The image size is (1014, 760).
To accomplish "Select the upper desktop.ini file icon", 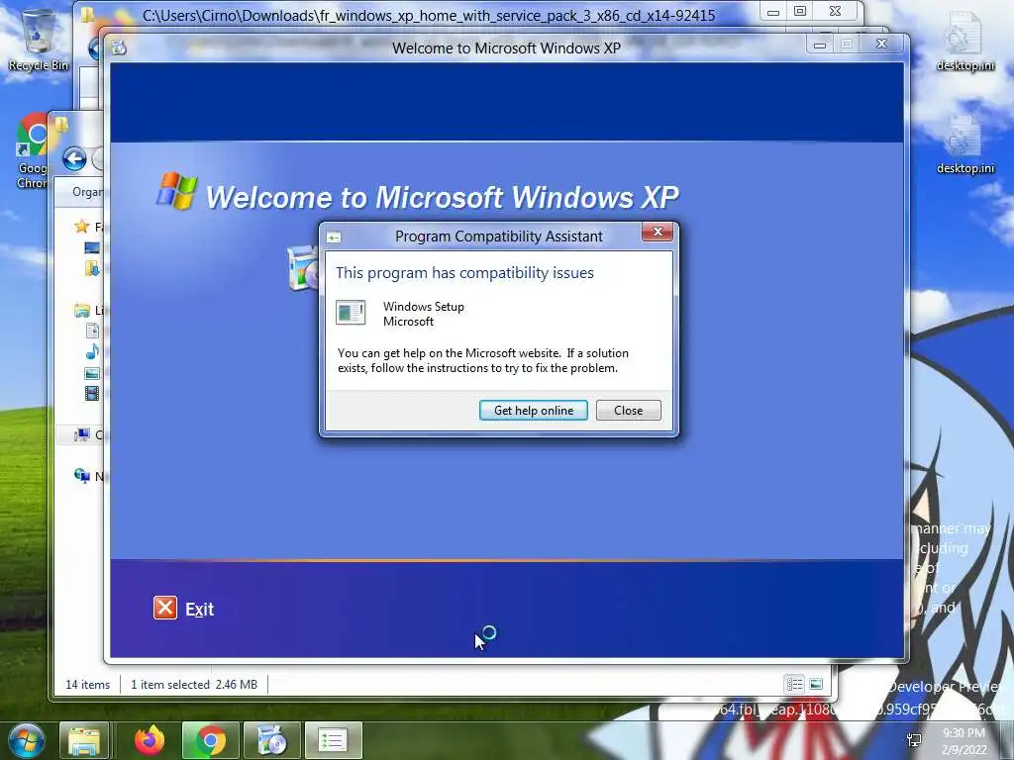I will (x=964, y=42).
